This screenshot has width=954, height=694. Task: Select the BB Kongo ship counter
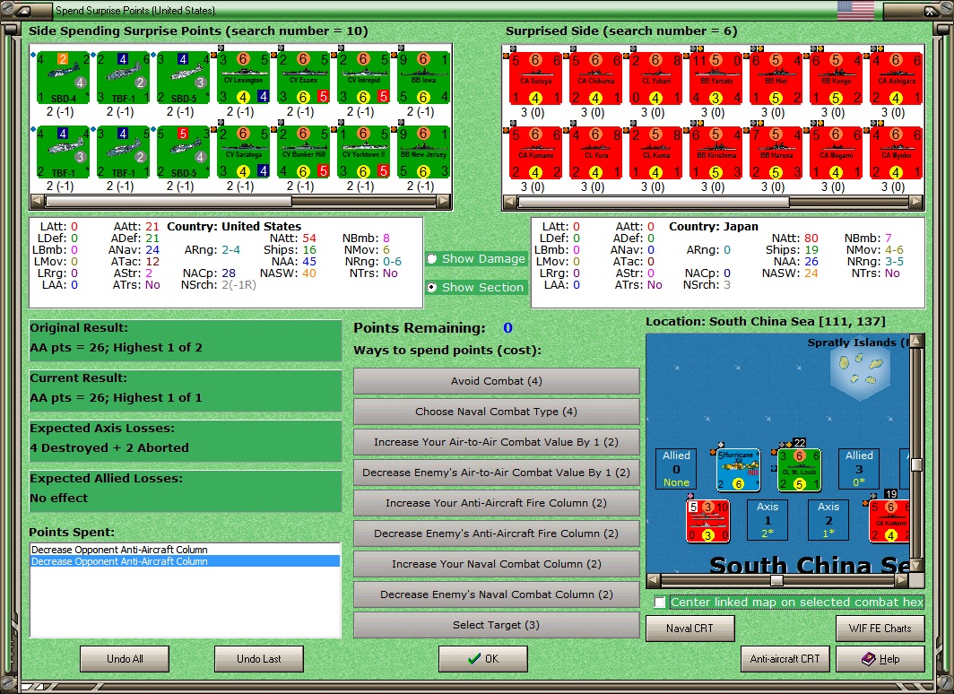coord(836,79)
